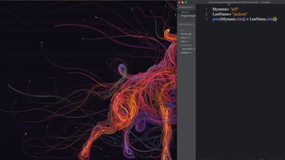This screenshot has width=285, height=160.
Task: Maximize Brackets with the green button
Action: tap(186, 2)
